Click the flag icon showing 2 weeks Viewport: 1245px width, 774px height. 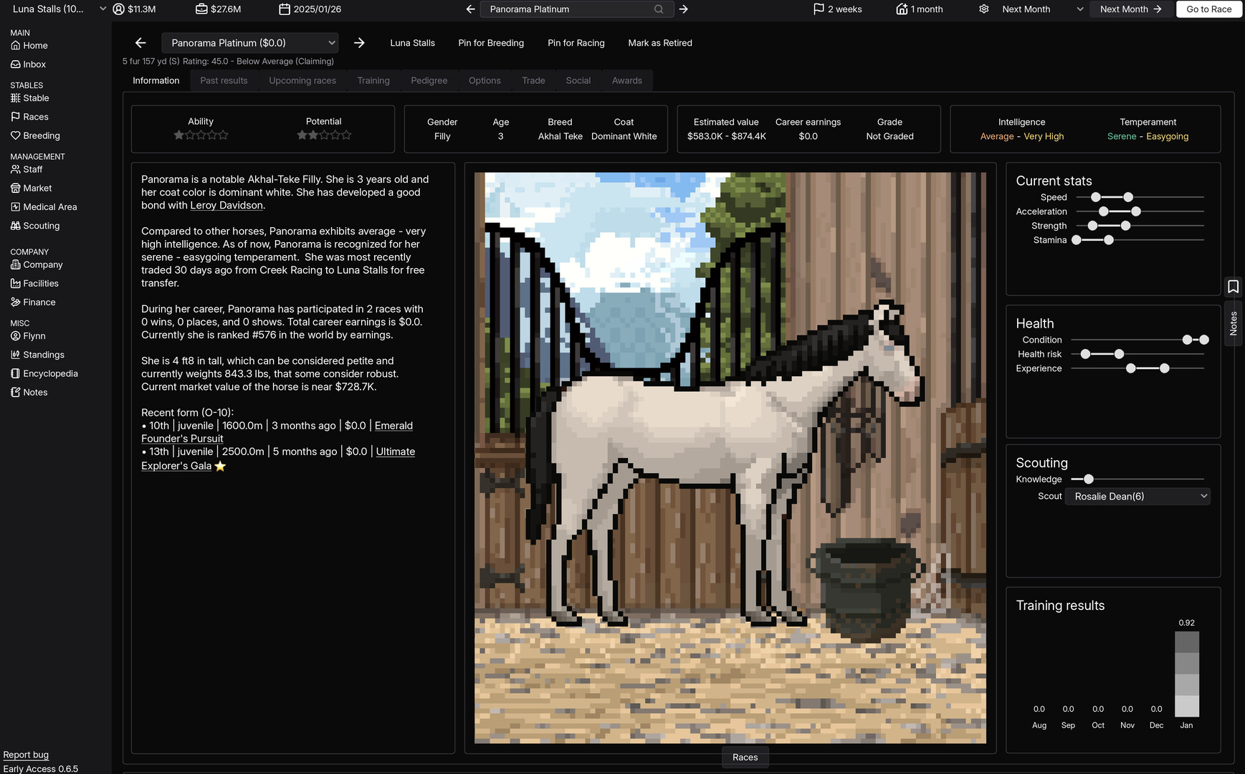837,9
